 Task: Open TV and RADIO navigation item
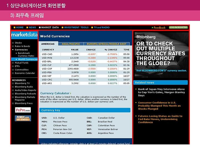click(x=100, y=27)
